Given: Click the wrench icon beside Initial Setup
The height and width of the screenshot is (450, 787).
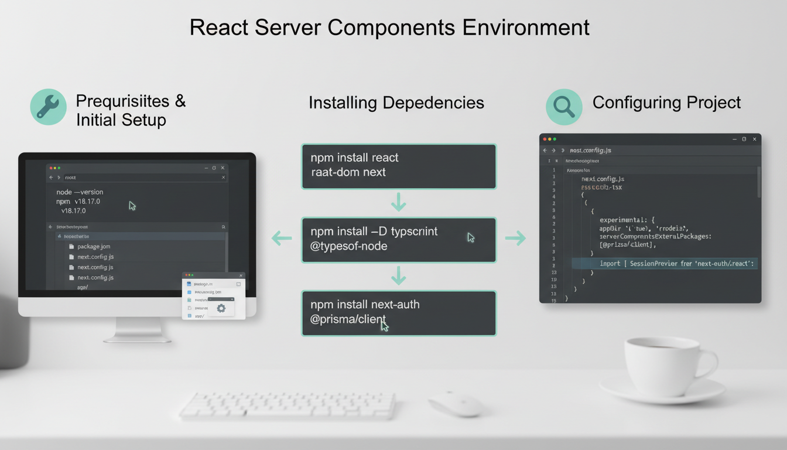Looking at the screenshot, I should coord(48,107).
